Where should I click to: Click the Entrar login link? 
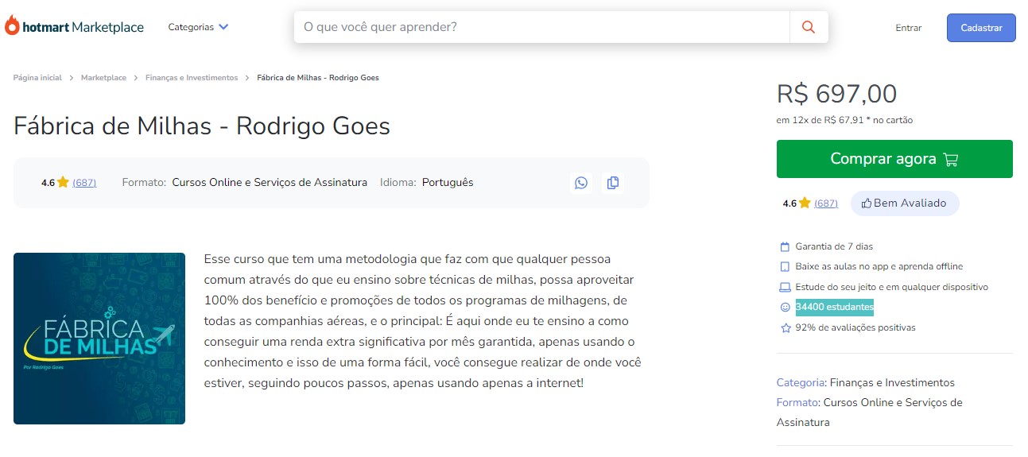tap(908, 28)
